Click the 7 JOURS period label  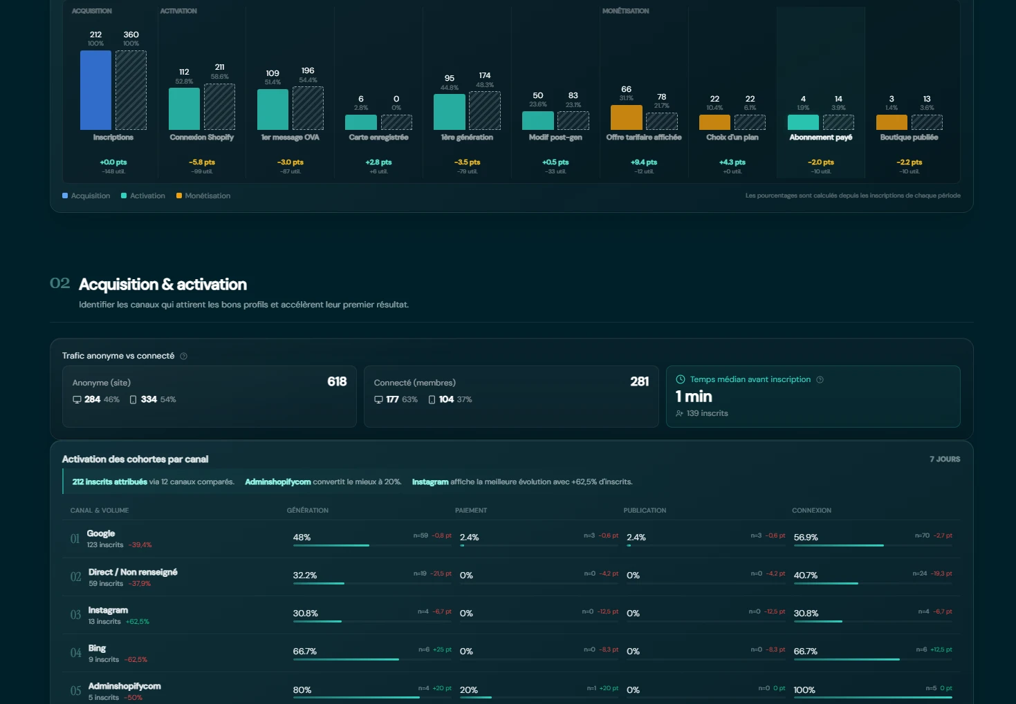click(945, 459)
